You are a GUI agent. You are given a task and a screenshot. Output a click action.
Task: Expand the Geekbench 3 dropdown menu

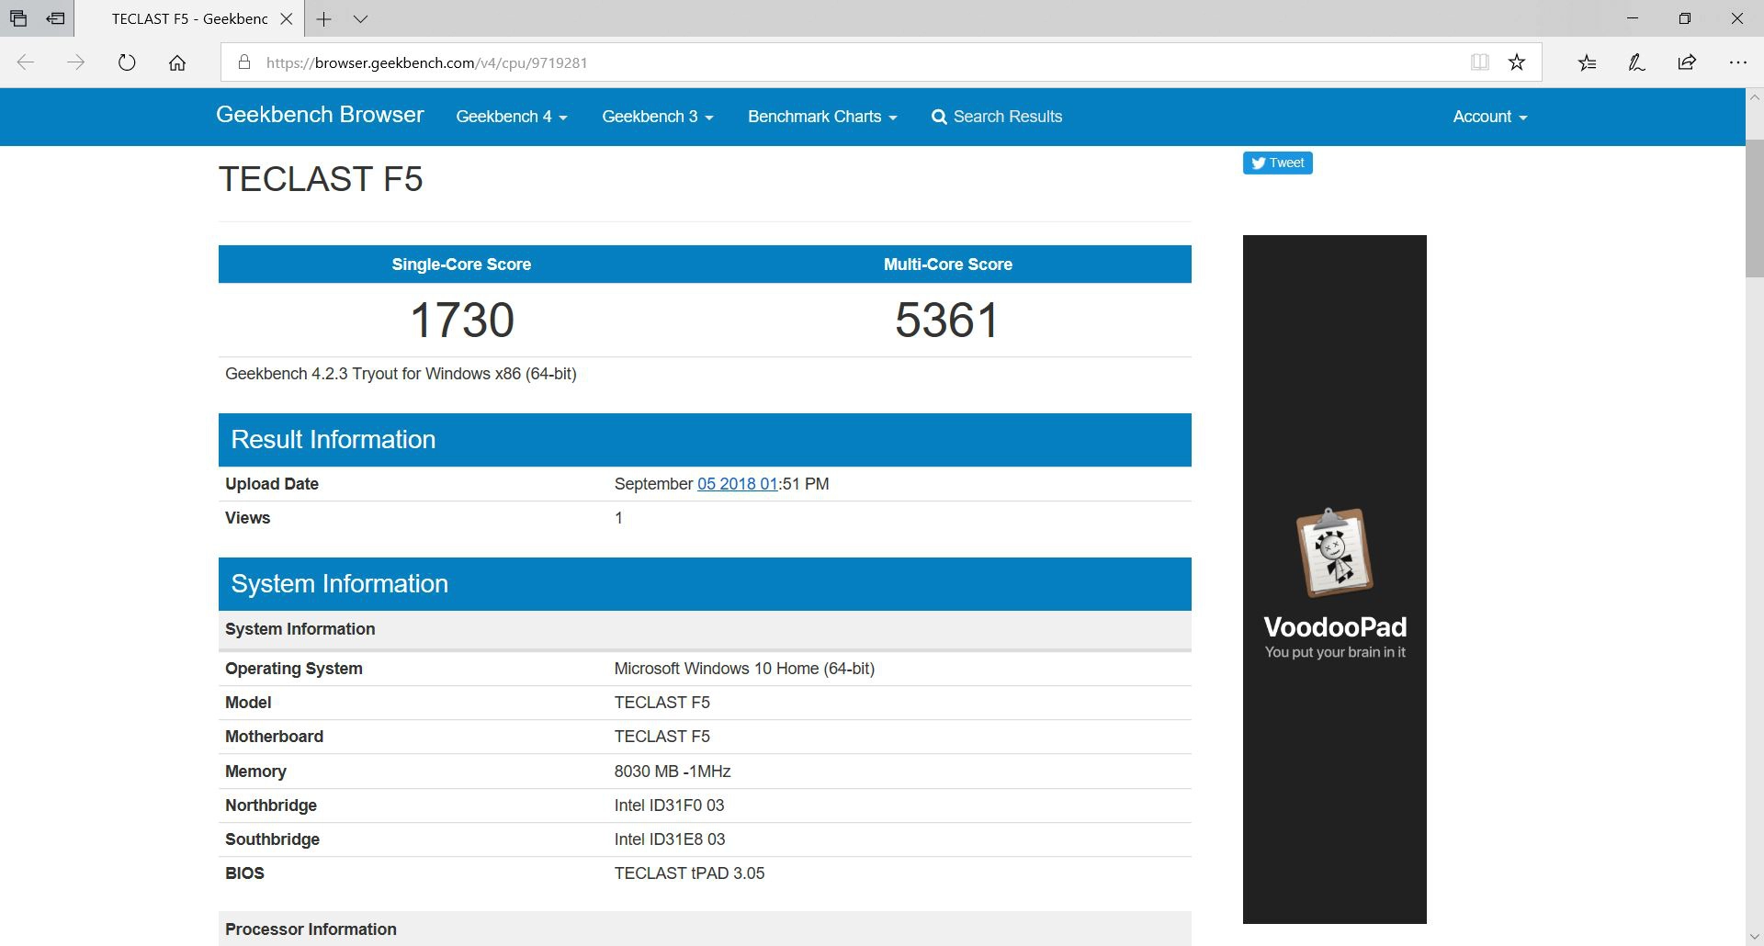point(658,117)
